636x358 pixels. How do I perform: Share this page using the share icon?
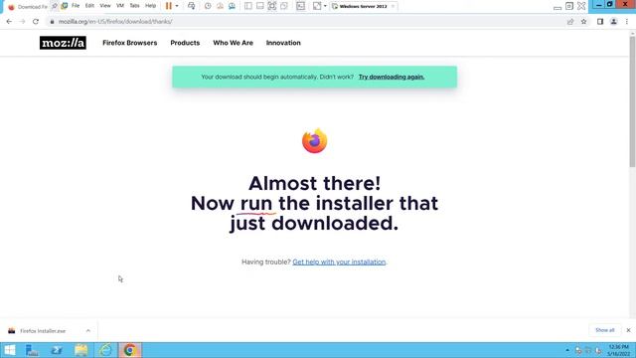[570, 22]
